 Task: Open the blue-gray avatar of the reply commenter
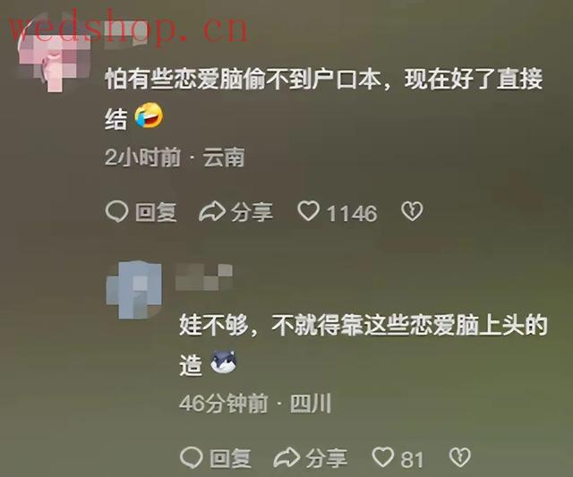coord(134,289)
